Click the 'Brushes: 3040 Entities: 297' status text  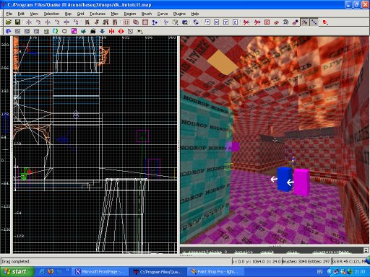[306, 261]
